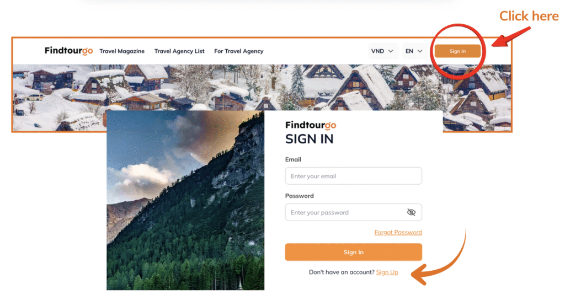Select the For Travel Agency menu item
The width and height of the screenshot is (565, 300).
238,51
